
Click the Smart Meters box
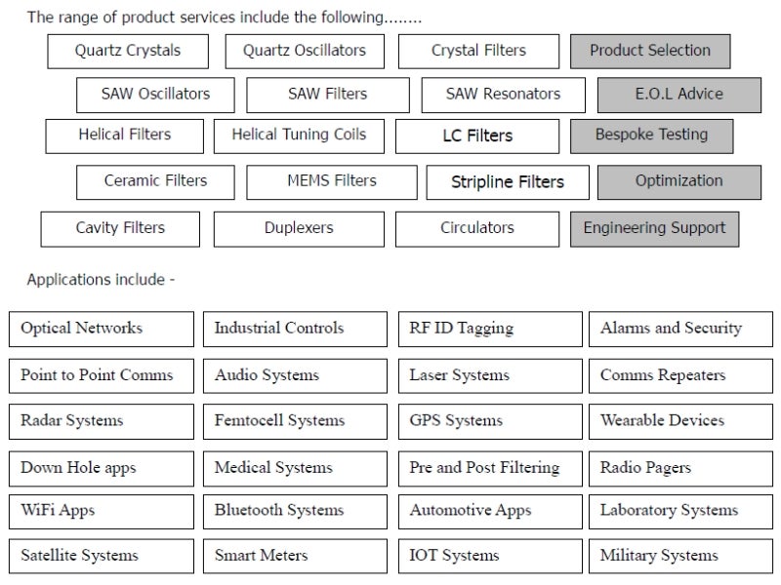[x=295, y=557]
